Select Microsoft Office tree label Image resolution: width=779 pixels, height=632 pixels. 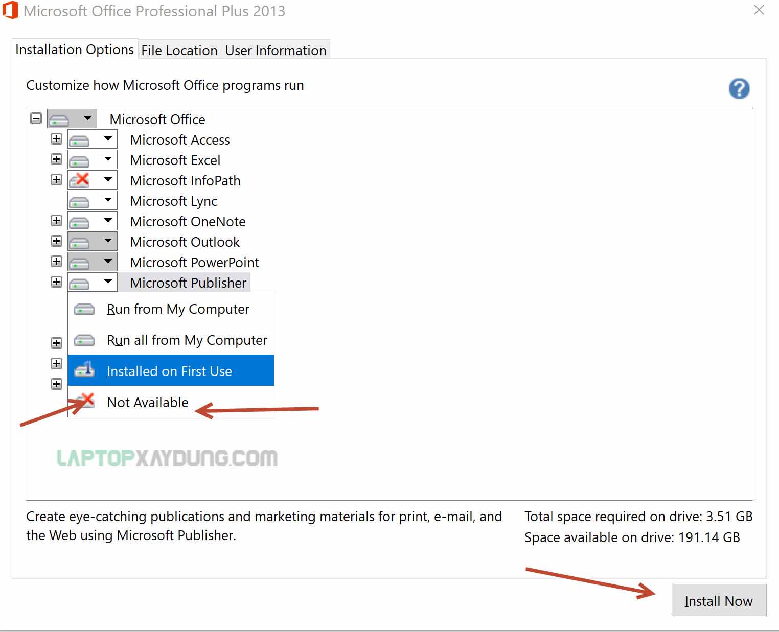point(157,119)
